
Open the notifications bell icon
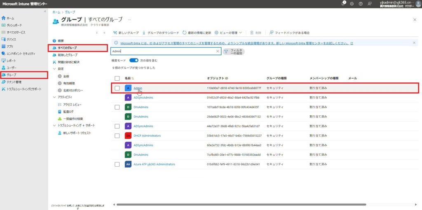pyautogui.click(x=343, y=3)
